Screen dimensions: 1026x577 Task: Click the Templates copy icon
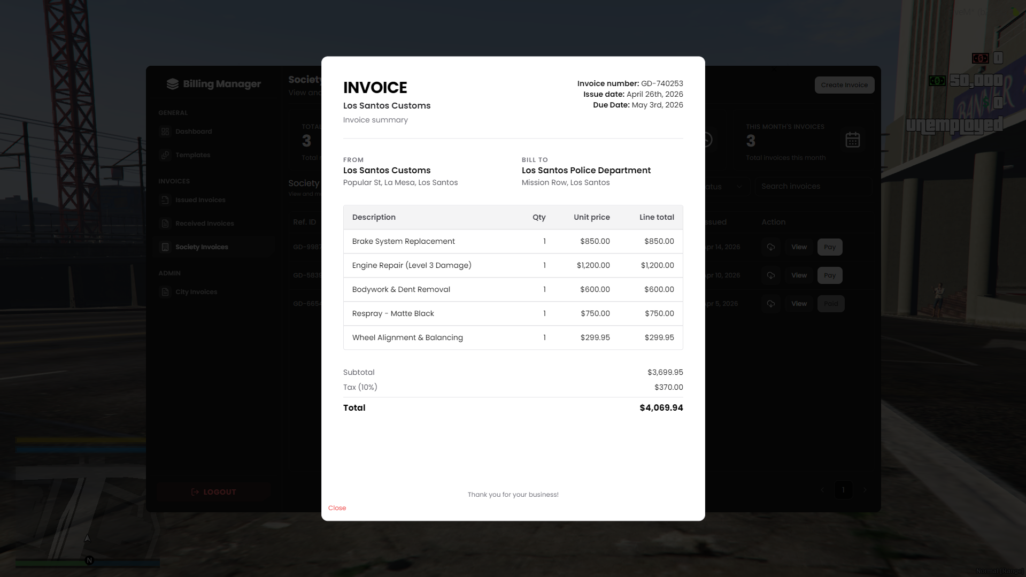165,155
